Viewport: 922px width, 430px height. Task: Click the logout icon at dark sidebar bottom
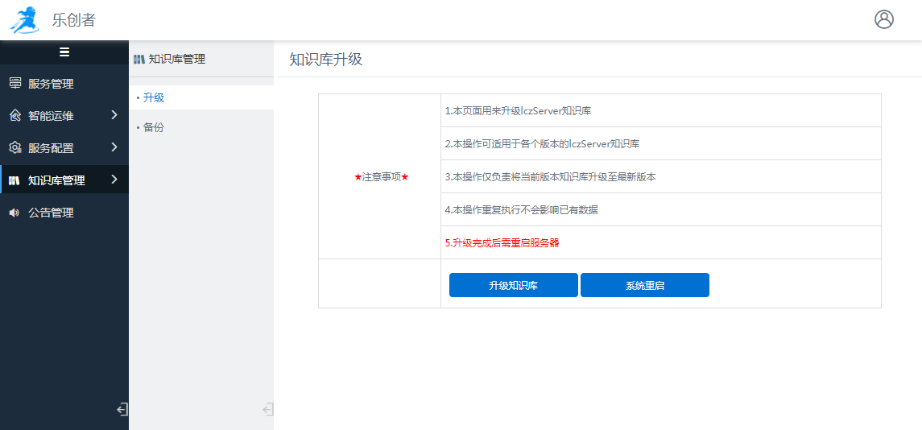(x=122, y=409)
